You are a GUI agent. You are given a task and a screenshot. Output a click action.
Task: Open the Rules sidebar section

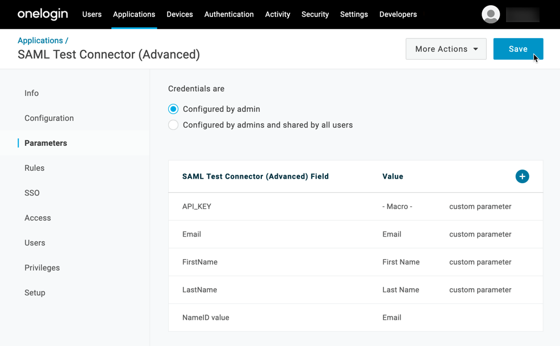(x=35, y=168)
